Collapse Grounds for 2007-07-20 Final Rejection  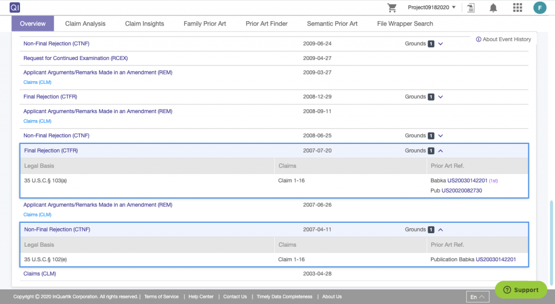pyautogui.click(x=440, y=151)
